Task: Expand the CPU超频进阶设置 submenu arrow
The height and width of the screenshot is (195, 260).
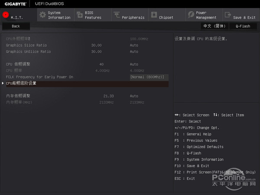Action: click(3, 83)
